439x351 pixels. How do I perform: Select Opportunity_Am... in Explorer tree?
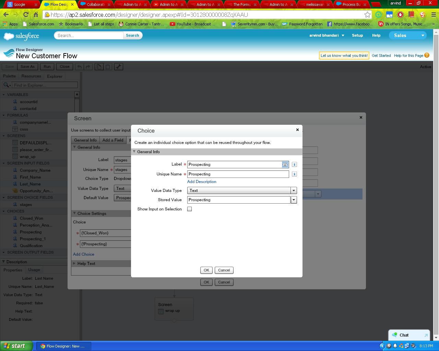[36, 191]
